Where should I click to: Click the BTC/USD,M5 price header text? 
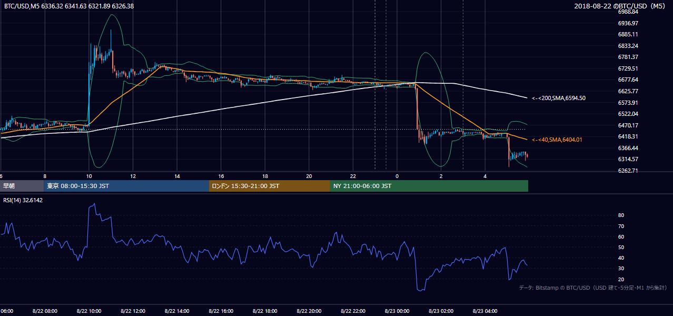[69, 6]
